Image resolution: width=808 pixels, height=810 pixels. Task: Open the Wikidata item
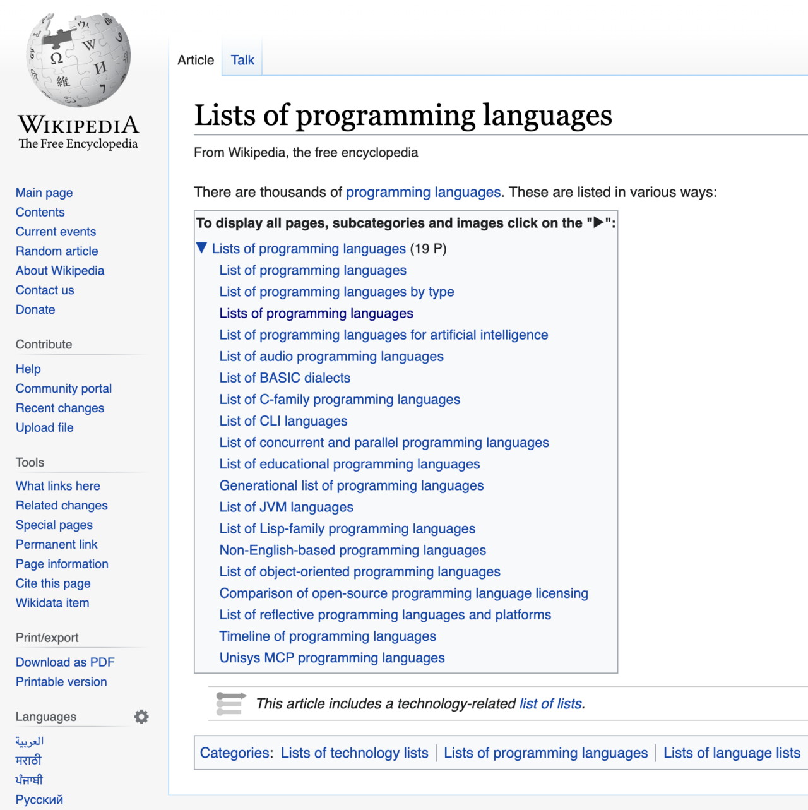coord(52,604)
